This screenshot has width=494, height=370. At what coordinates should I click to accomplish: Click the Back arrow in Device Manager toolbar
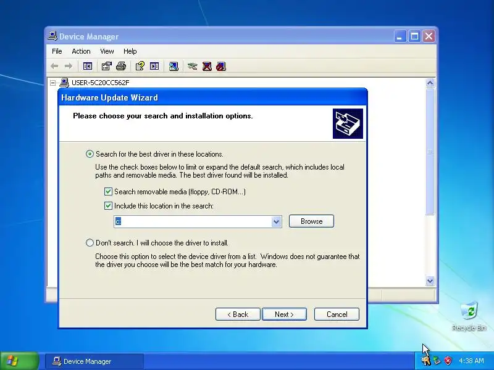point(54,66)
